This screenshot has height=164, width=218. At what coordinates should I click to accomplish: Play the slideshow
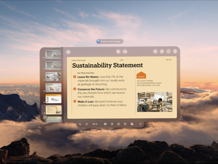pyautogui.click(x=118, y=52)
